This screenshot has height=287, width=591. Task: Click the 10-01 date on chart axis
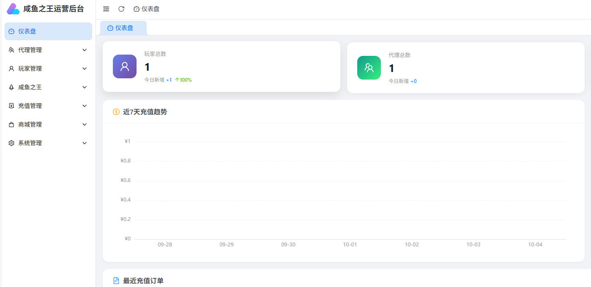pos(350,245)
